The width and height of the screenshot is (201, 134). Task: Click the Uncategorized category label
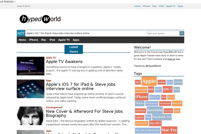[x=54, y=108]
